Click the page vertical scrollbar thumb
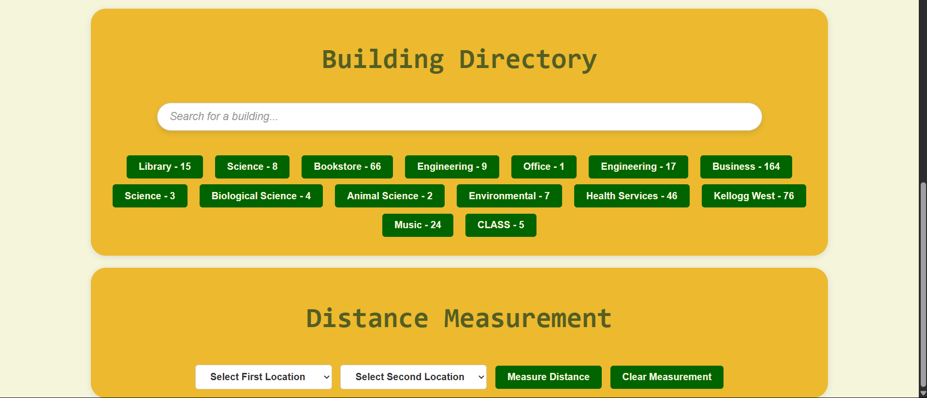Screen dimensions: 927x398 pos(923,284)
